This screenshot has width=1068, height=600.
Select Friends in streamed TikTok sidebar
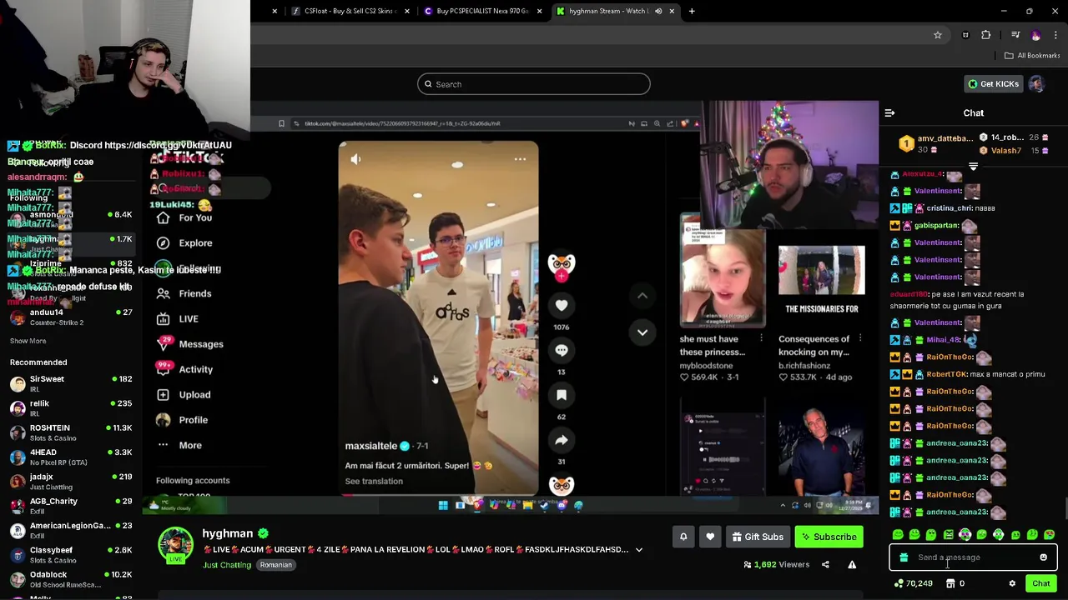184,293
